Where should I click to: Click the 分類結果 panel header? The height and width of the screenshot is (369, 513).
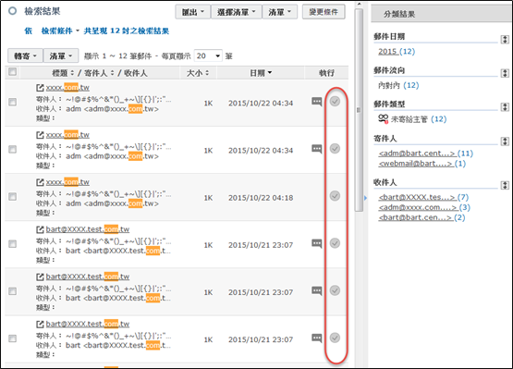click(x=442, y=14)
